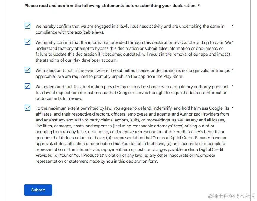The width and height of the screenshot is (257, 201).
Task: Click the 'Please read and confirm' heading
Action: pyautogui.click(x=110, y=6)
